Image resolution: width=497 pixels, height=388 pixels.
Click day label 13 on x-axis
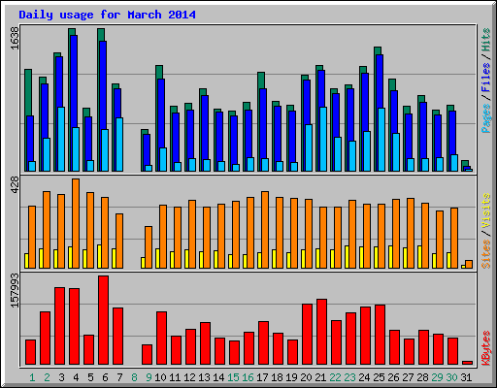click(x=204, y=377)
